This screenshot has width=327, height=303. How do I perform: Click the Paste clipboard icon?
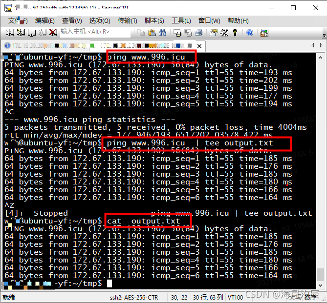pyautogui.click(x=152, y=33)
